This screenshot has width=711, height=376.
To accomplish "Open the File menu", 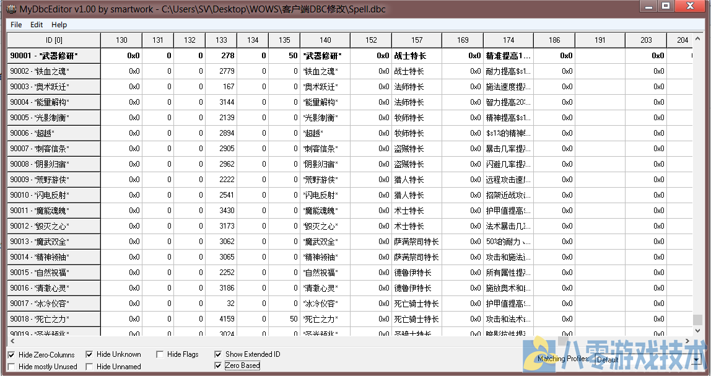I will pos(16,25).
